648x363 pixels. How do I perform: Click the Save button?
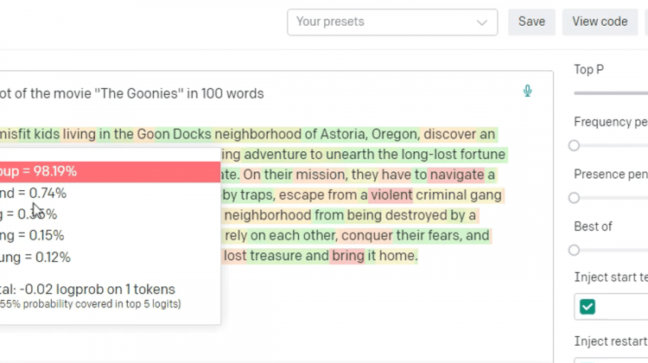pos(531,22)
